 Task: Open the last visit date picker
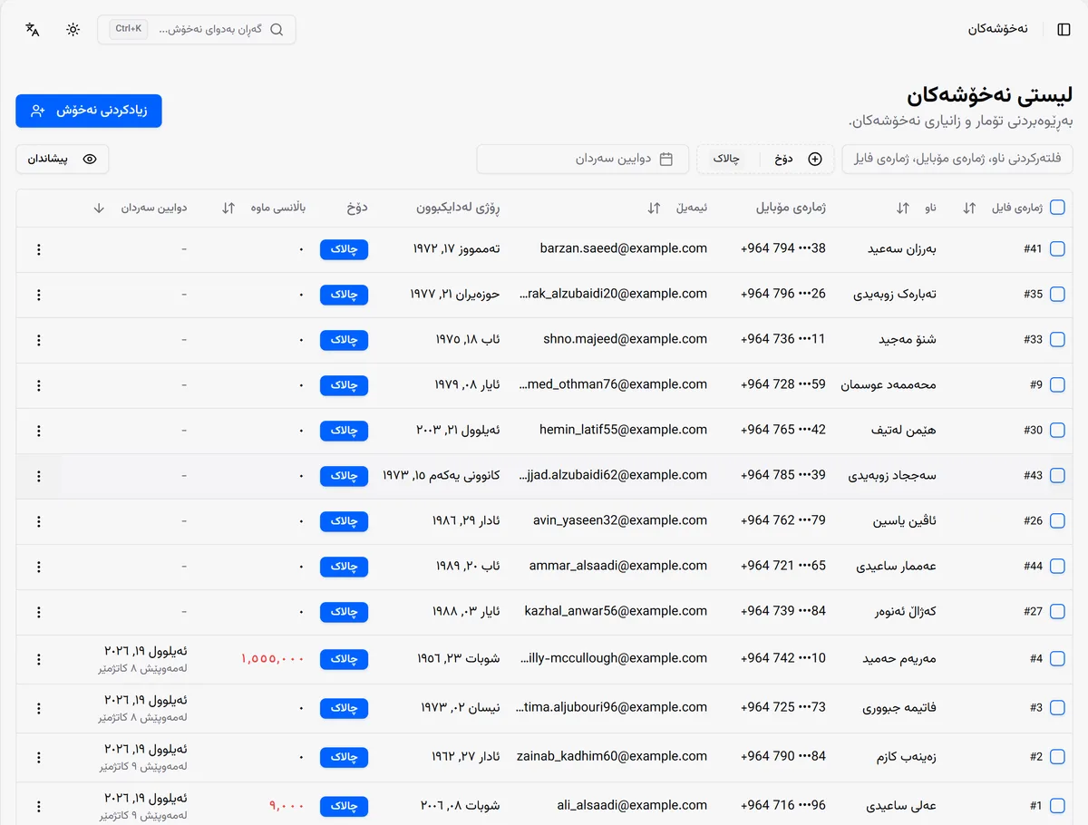pos(583,159)
